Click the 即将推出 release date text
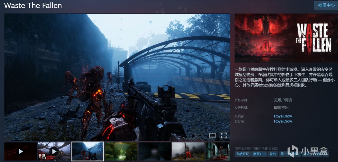Screen dimensions: 338x162 pyautogui.click(x=281, y=108)
